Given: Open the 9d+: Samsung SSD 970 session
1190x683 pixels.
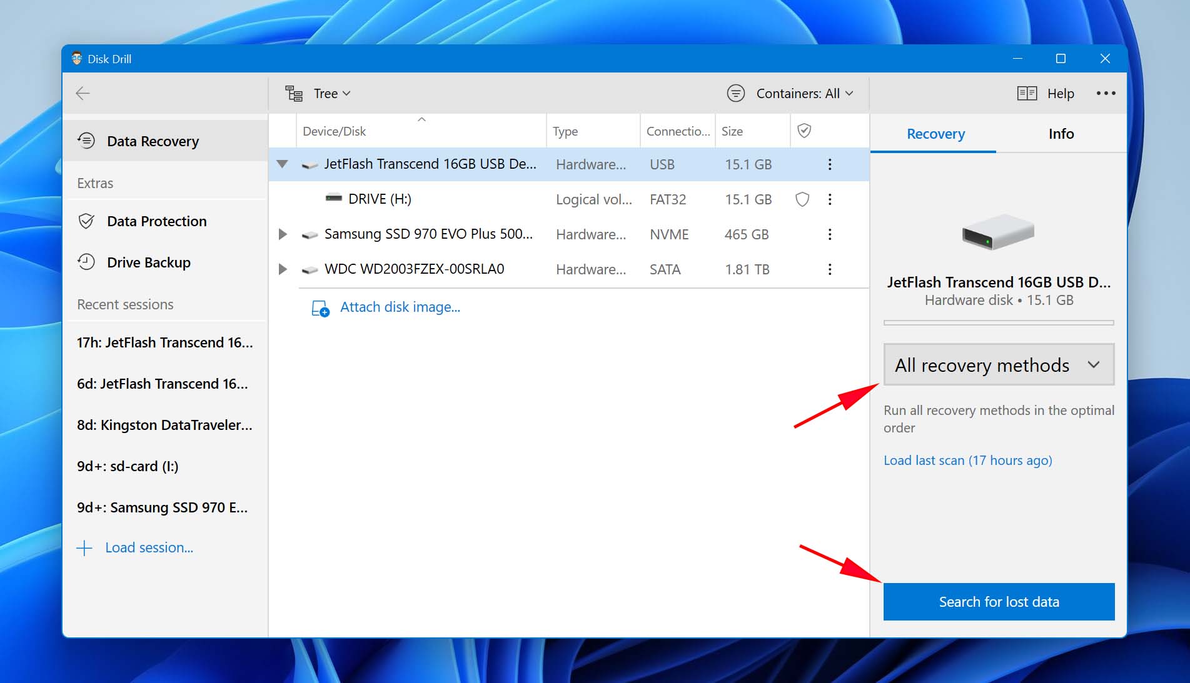Looking at the screenshot, I should (x=165, y=507).
